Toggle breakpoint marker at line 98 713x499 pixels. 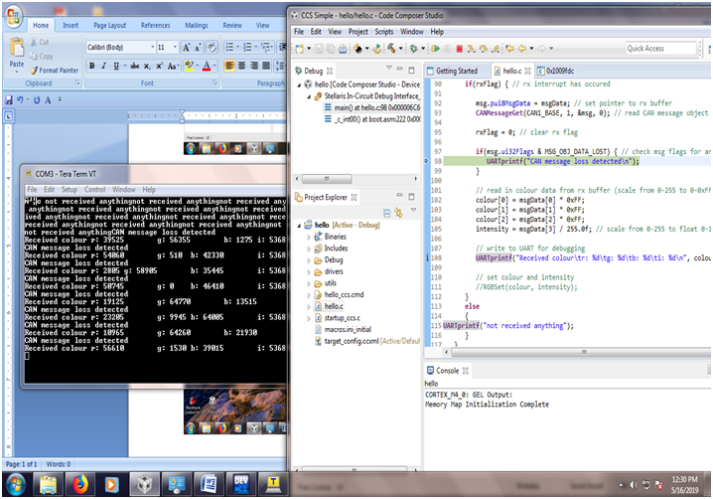click(427, 161)
